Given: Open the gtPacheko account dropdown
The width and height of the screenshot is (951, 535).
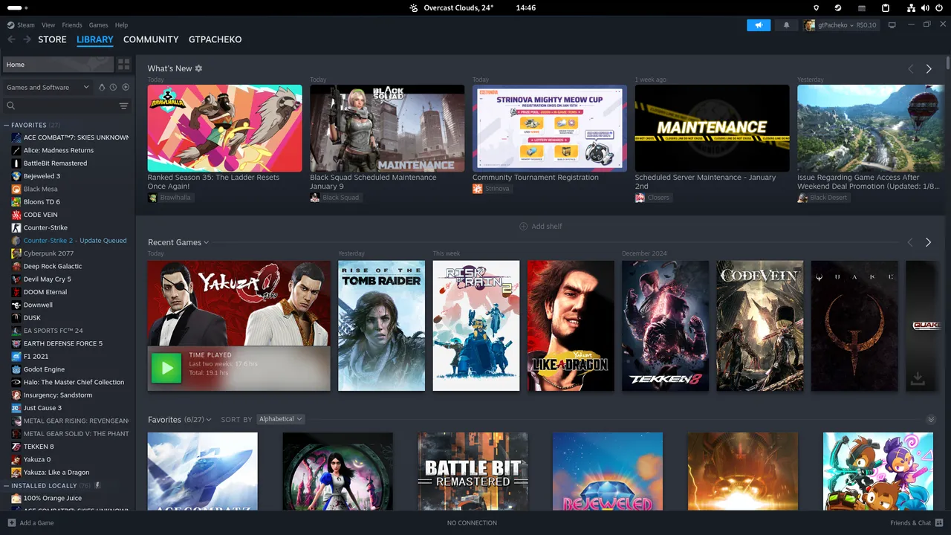Looking at the screenshot, I should pos(840,25).
